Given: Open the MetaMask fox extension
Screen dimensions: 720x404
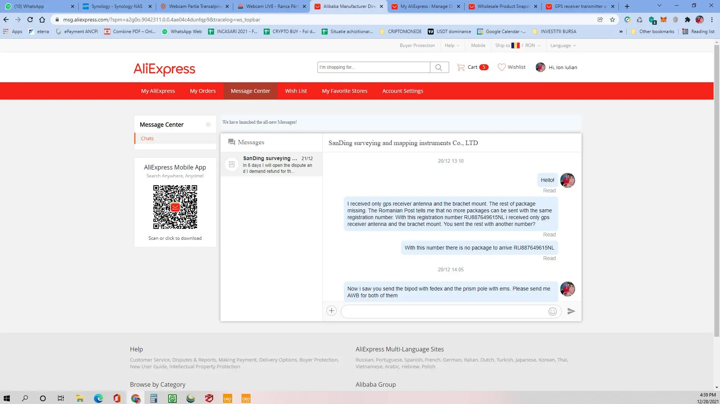Looking at the screenshot, I should (664, 20).
